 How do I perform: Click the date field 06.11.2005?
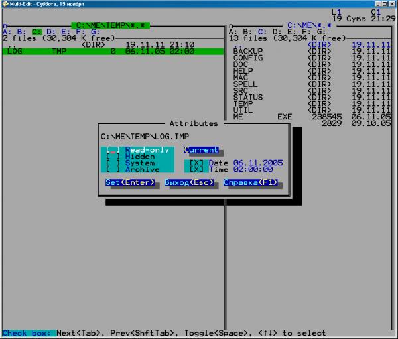click(257, 163)
